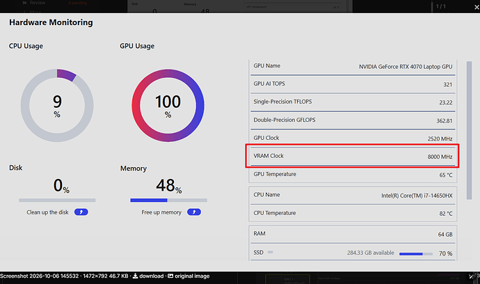
Task: Click the hardware info panel scrollbar
Action: (469, 130)
